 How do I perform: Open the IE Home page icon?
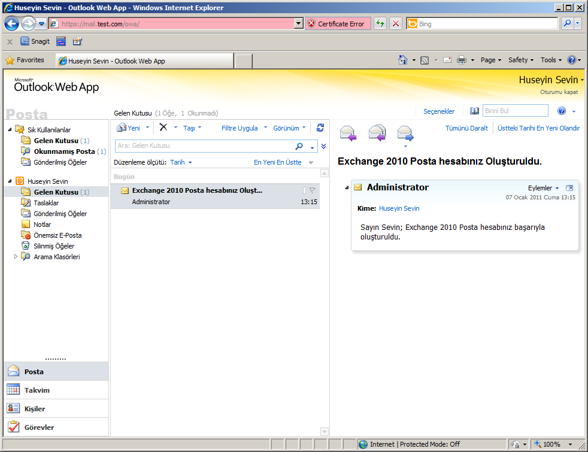[x=403, y=60]
